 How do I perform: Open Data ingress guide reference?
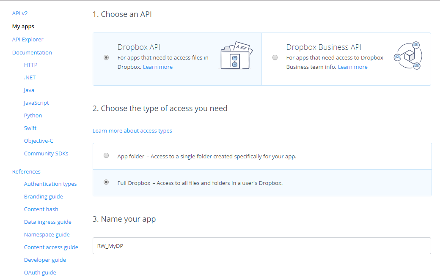48,222
